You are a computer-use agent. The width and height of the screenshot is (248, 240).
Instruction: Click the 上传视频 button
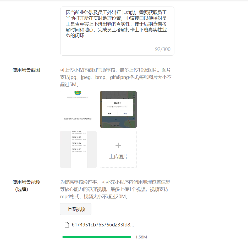tap(76, 209)
